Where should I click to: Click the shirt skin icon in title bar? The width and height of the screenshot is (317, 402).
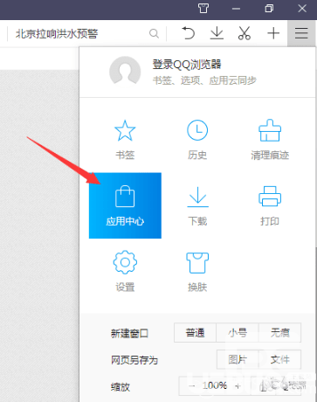203,8
